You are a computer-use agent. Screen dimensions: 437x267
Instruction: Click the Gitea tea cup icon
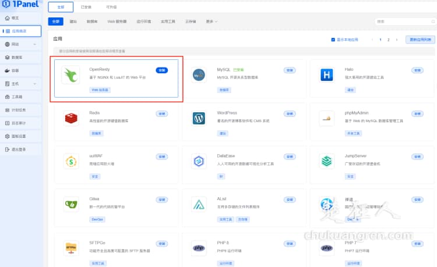71,205
